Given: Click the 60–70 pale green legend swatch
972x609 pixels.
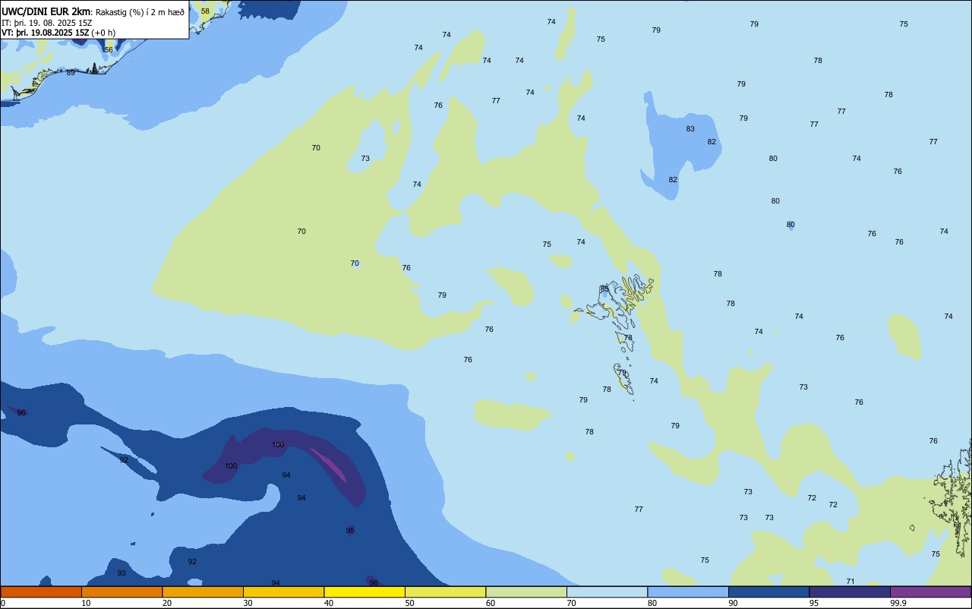Looking at the screenshot, I should pos(526,592).
